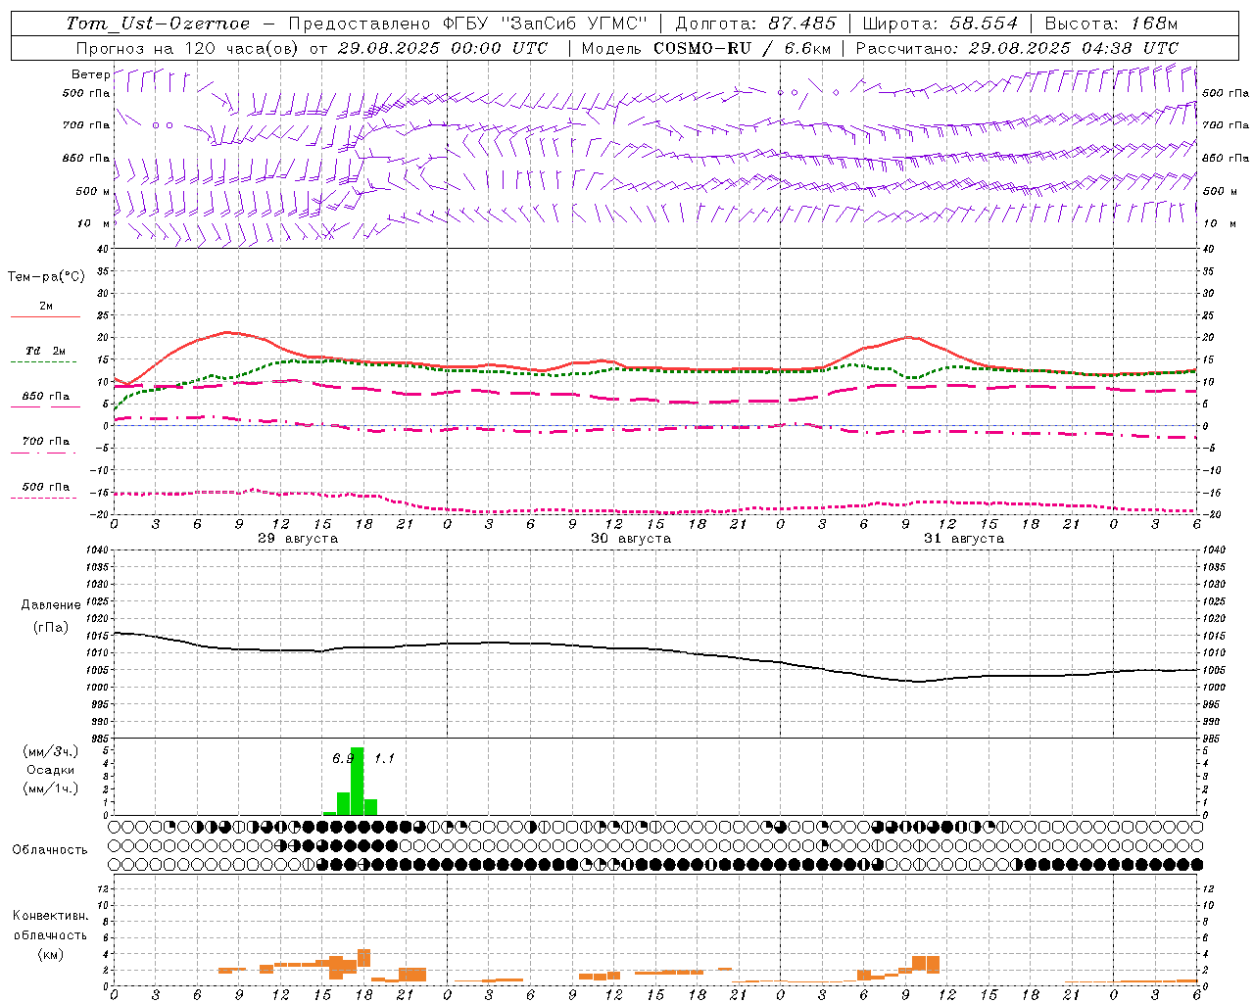Click the tallest green precipitation bar

357,781
